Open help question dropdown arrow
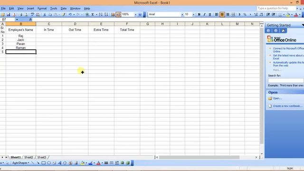304x171 pixels. 297,9
